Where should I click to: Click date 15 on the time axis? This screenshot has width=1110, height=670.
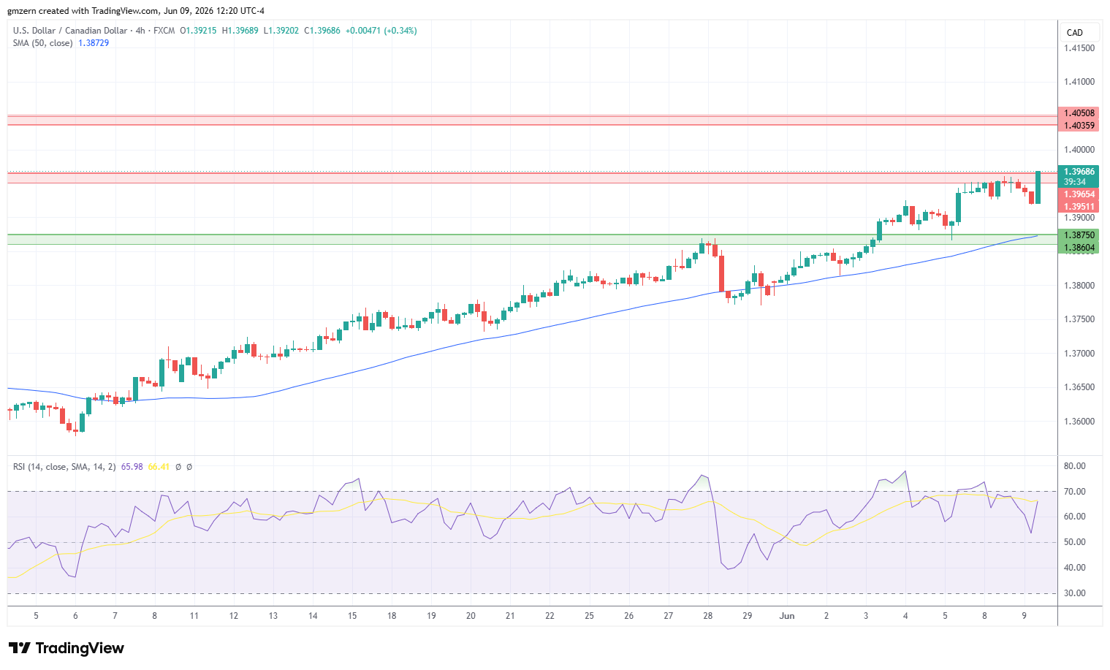pos(352,616)
